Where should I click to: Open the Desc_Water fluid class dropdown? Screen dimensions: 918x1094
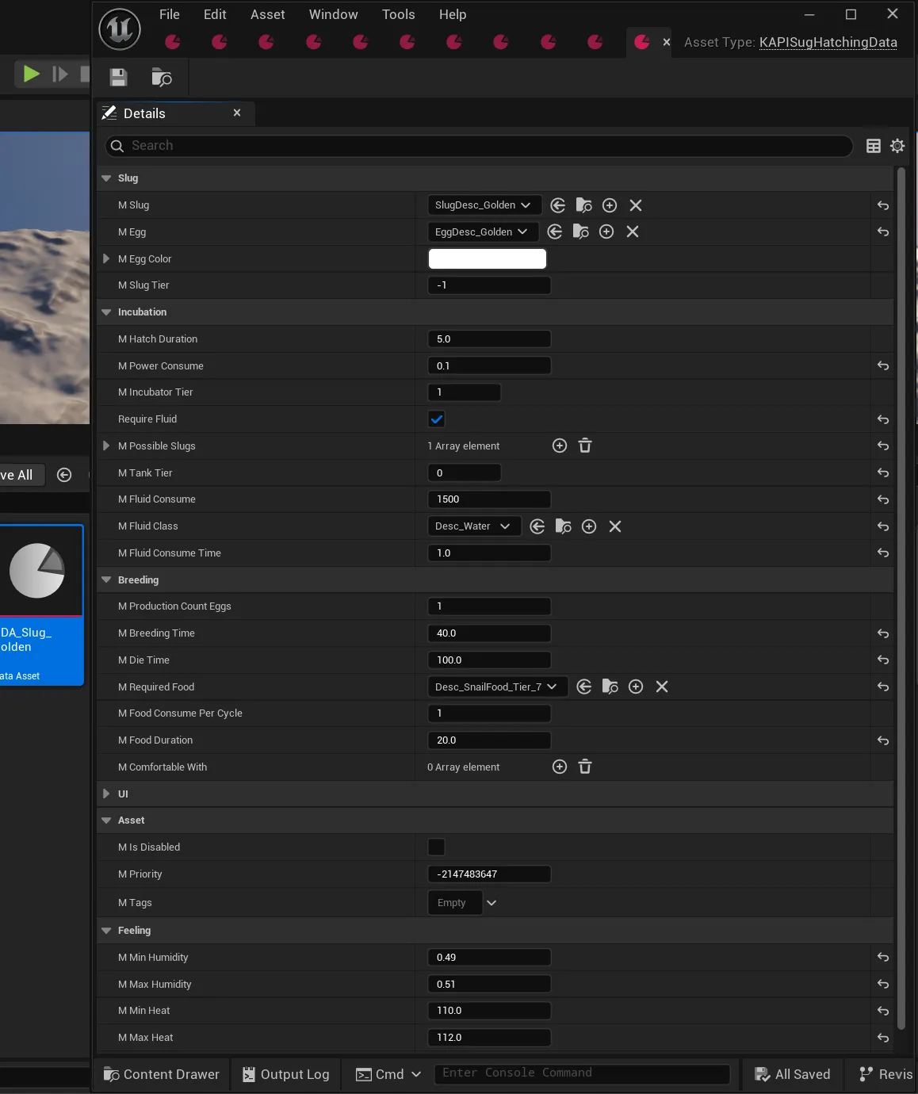pyautogui.click(x=474, y=526)
